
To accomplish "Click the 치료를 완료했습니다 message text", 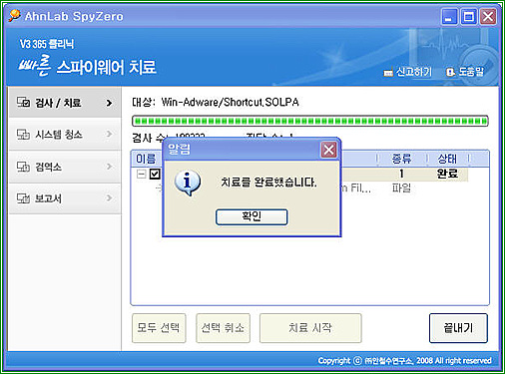I will (x=268, y=183).
